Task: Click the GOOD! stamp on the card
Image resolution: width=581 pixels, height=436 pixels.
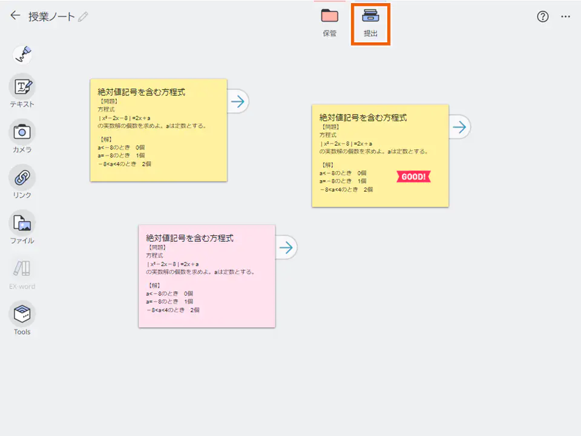Action: point(413,177)
